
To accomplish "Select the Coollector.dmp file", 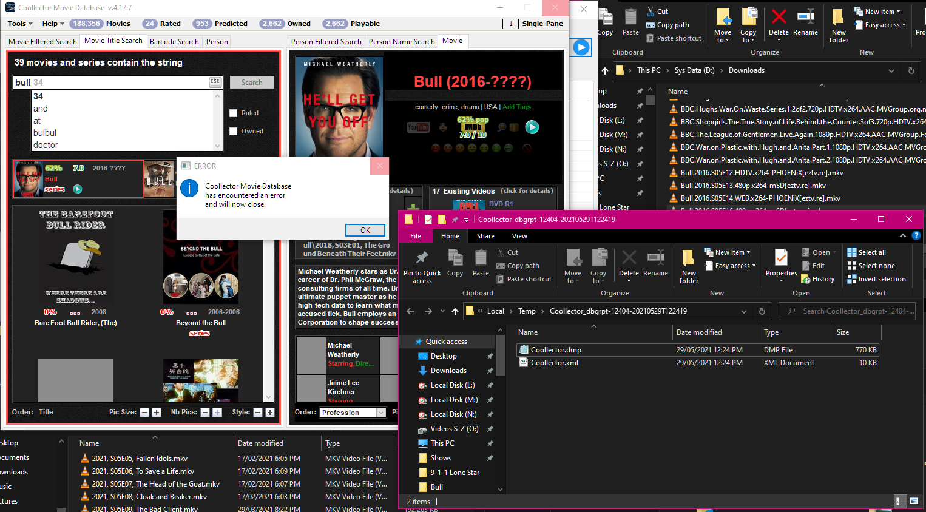I will pyautogui.click(x=698, y=350).
